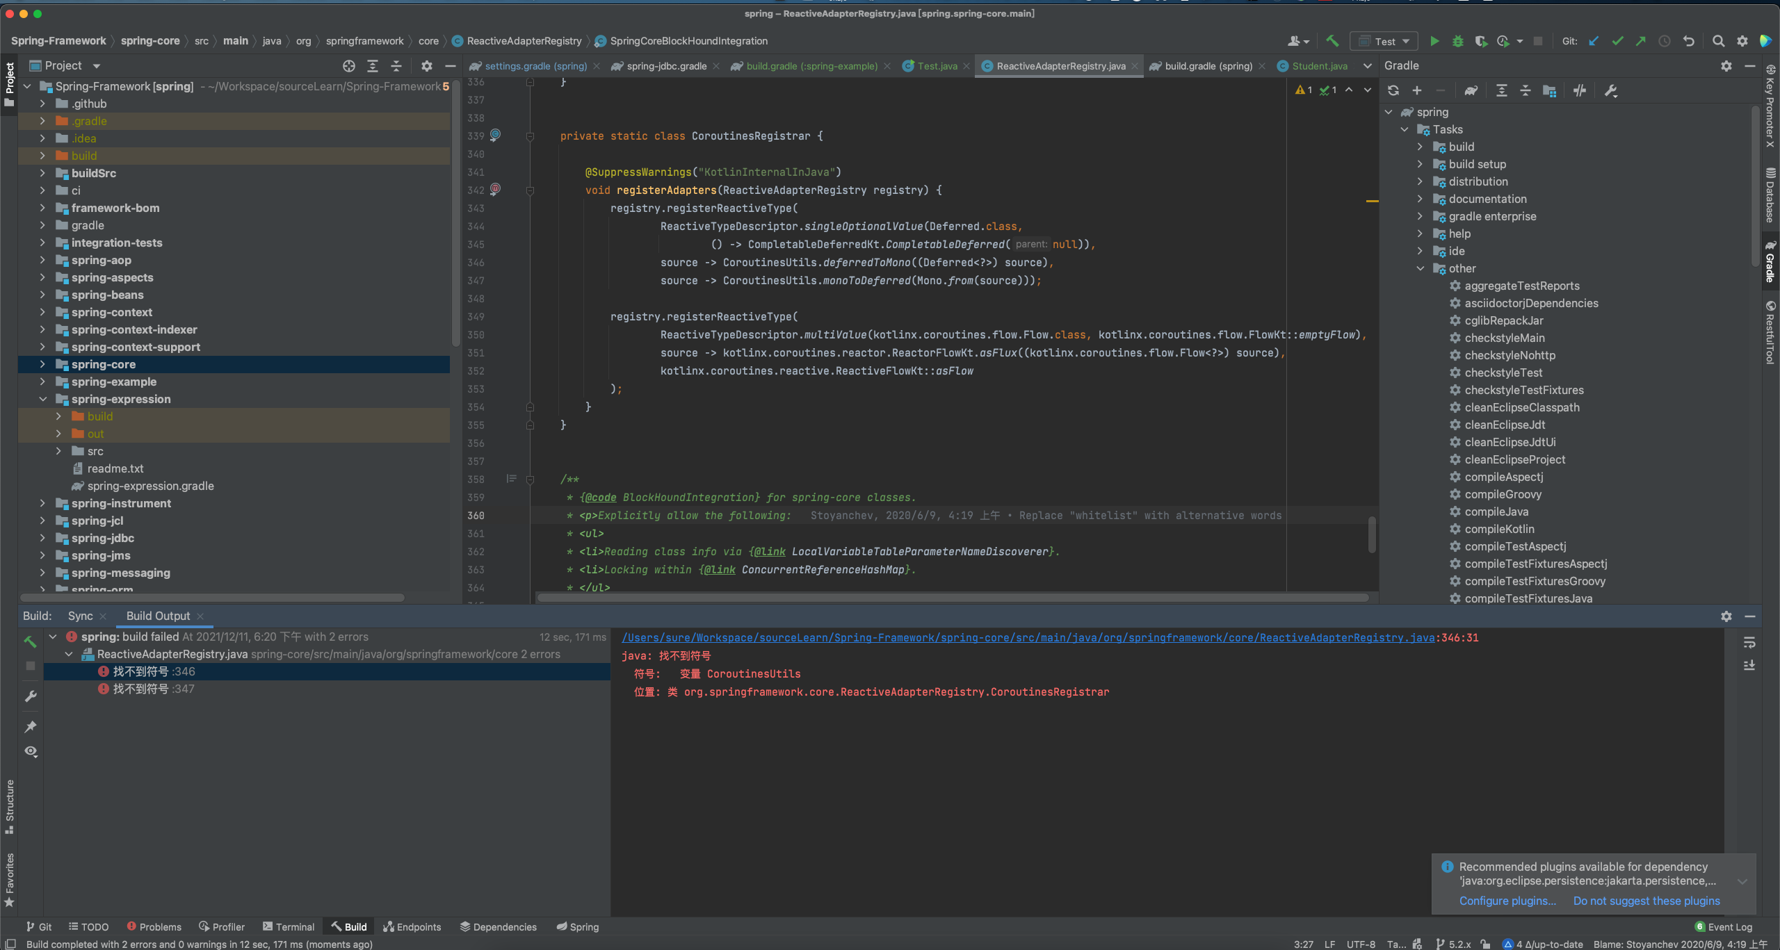Toggle soft-wrap in build output

pyautogui.click(x=1749, y=642)
